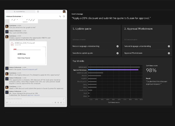
Task: Click the 'Confidence score' axis label under the chart
Action: (x=114, y=102)
